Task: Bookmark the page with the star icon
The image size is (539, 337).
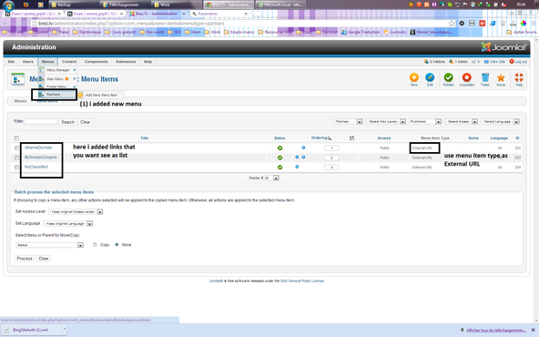Action: [452, 24]
